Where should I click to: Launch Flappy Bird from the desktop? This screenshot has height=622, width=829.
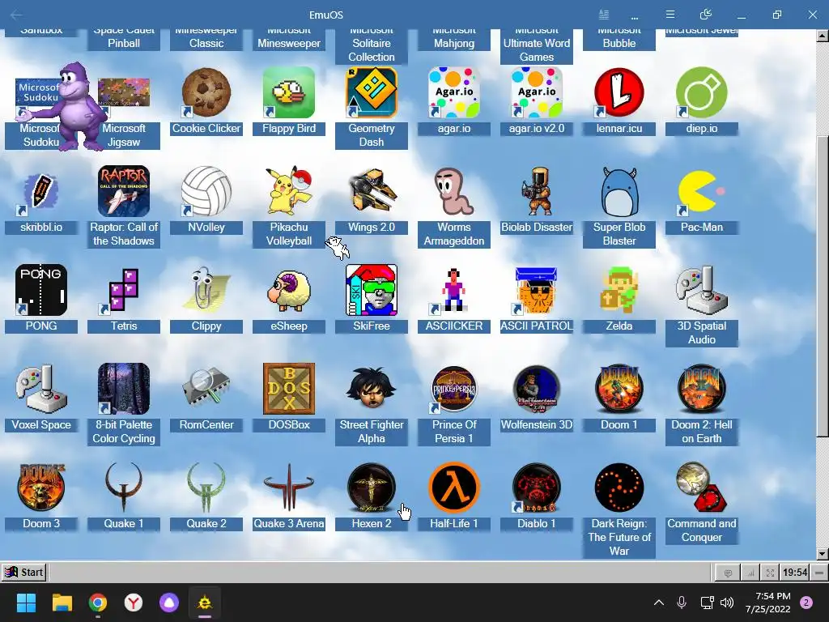point(289,92)
